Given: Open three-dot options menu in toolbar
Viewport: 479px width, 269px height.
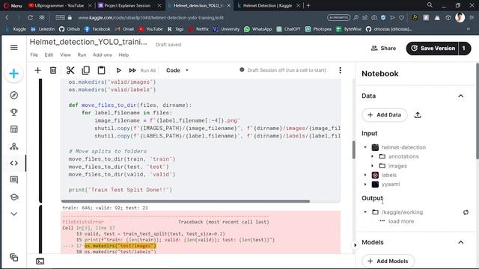Looking at the screenshot, I should click(340, 70).
